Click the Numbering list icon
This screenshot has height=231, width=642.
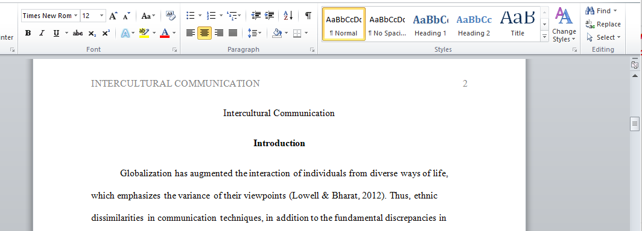click(x=211, y=16)
